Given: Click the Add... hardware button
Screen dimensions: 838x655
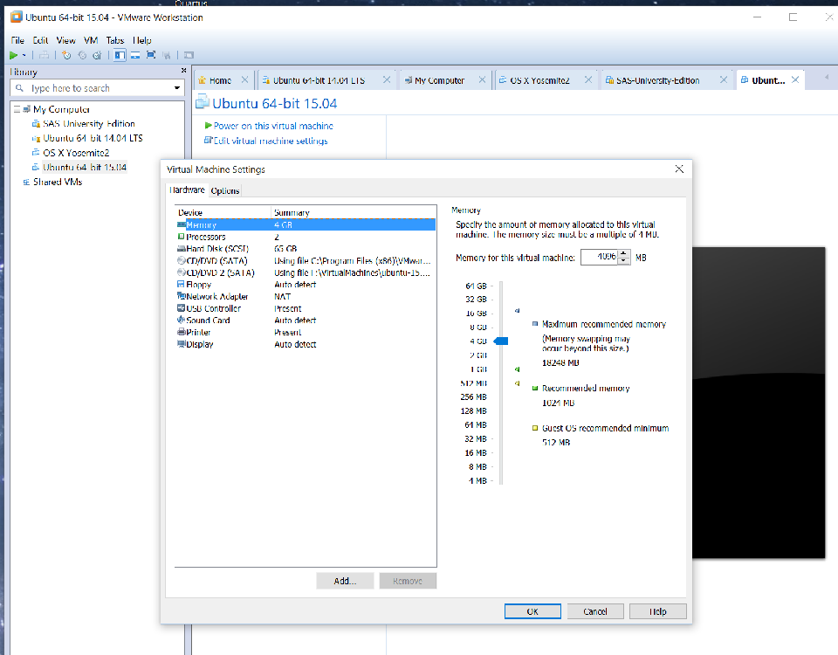Looking at the screenshot, I should pyautogui.click(x=345, y=581).
